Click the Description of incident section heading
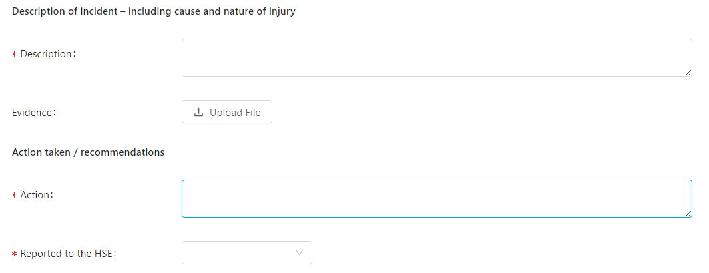Viewport: 709px width, 273px height. click(154, 12)
